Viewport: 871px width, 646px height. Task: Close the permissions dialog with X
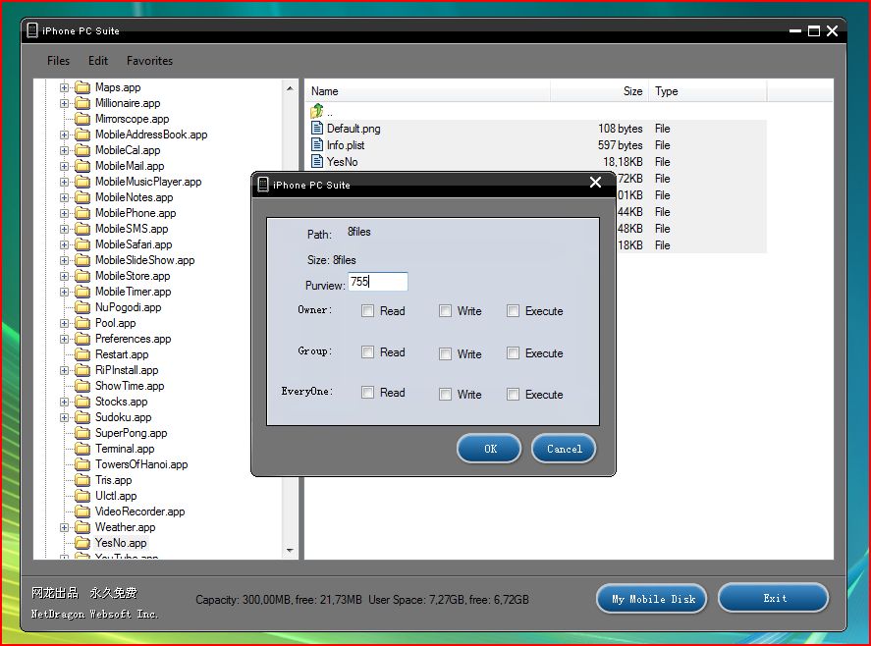(595, 183)
